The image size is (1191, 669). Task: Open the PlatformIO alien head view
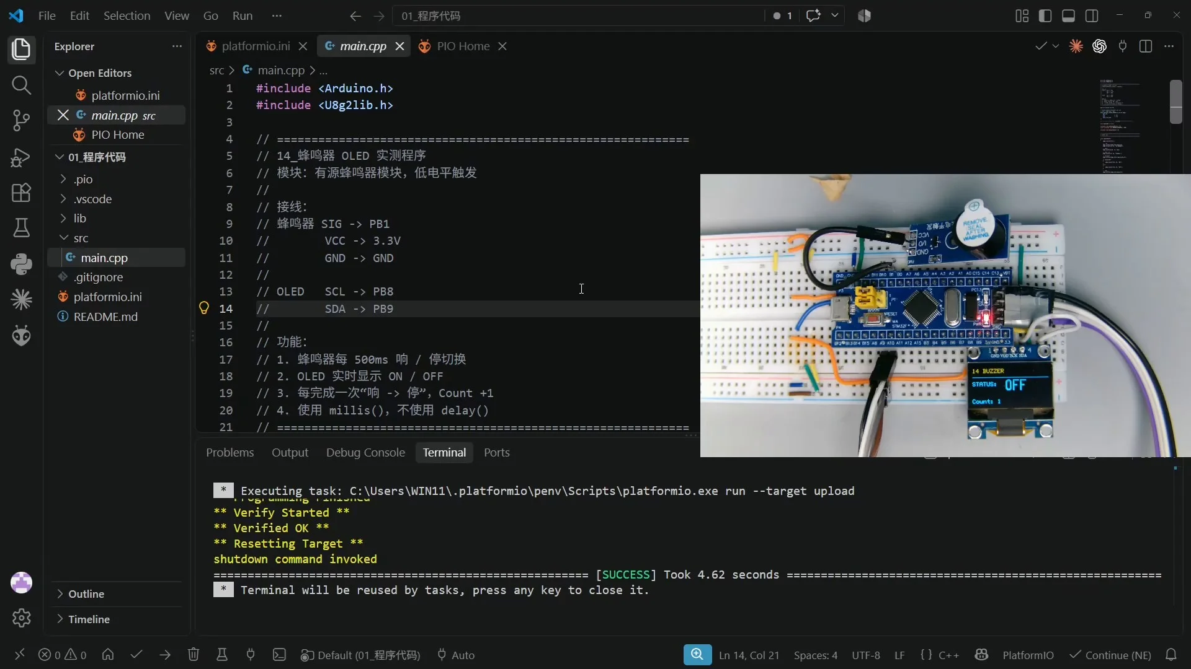(21, 336)
